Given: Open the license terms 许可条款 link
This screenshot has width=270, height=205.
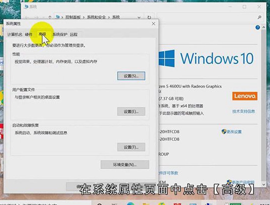Looking at the screenshot, I should point(168,173).
